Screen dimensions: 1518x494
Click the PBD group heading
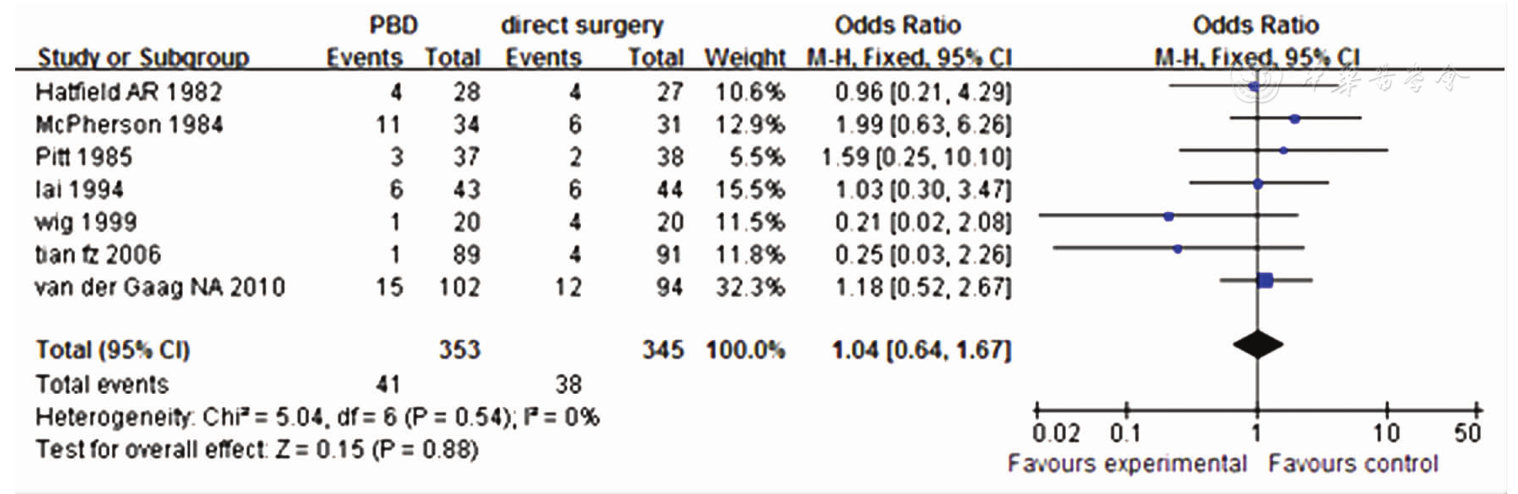click(393, 25)
